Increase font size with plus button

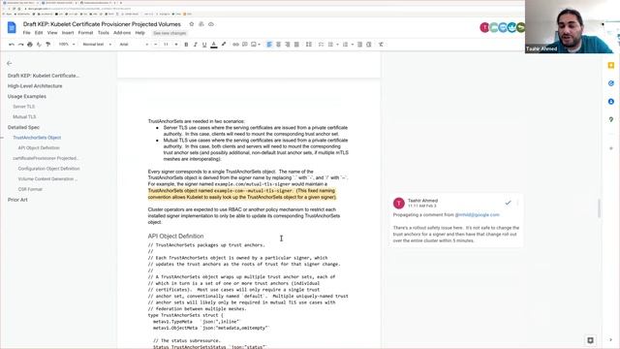pos(176,45)
